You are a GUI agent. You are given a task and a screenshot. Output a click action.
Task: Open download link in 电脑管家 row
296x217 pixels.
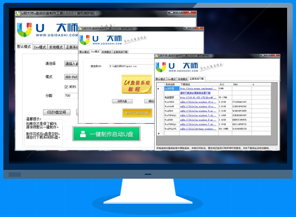[198, 97]
